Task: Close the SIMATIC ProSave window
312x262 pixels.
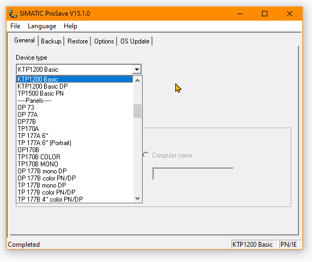Action: (290, 14)
